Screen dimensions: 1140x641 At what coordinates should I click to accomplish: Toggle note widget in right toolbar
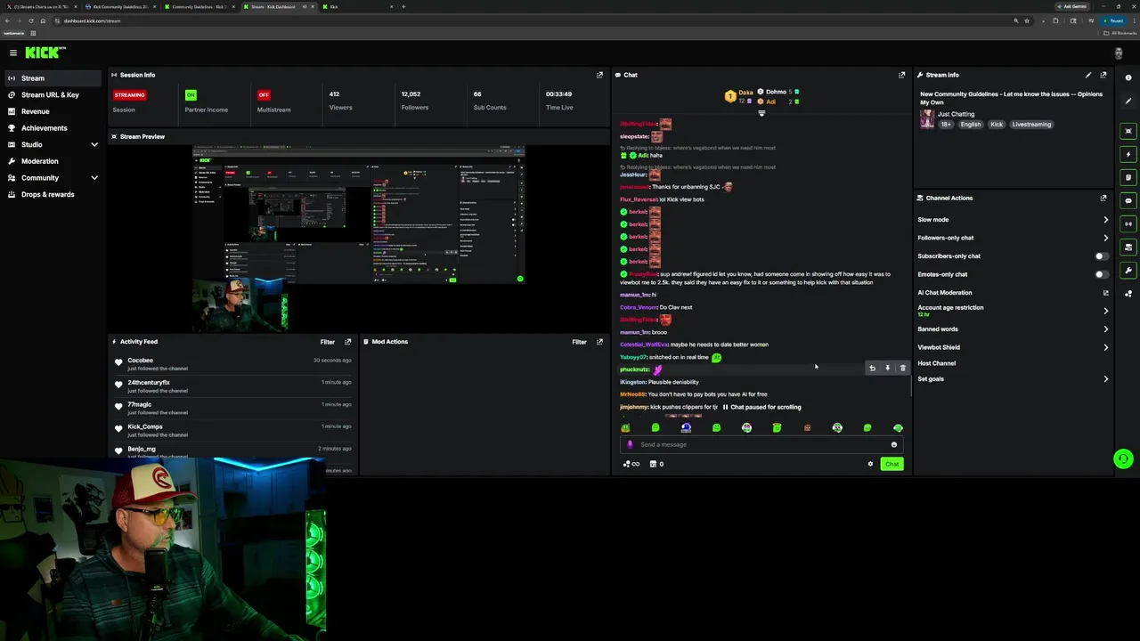[1128, 177]
